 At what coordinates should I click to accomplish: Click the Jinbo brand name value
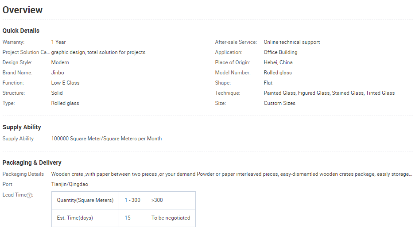tap(58, 73)
